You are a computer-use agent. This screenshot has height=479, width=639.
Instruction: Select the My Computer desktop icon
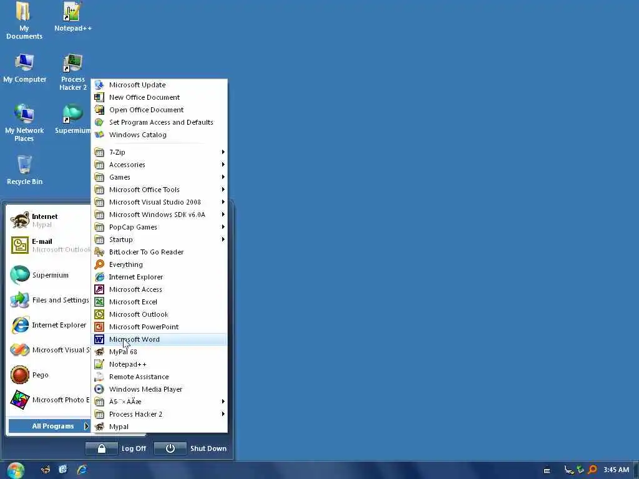tap(24, 69)
